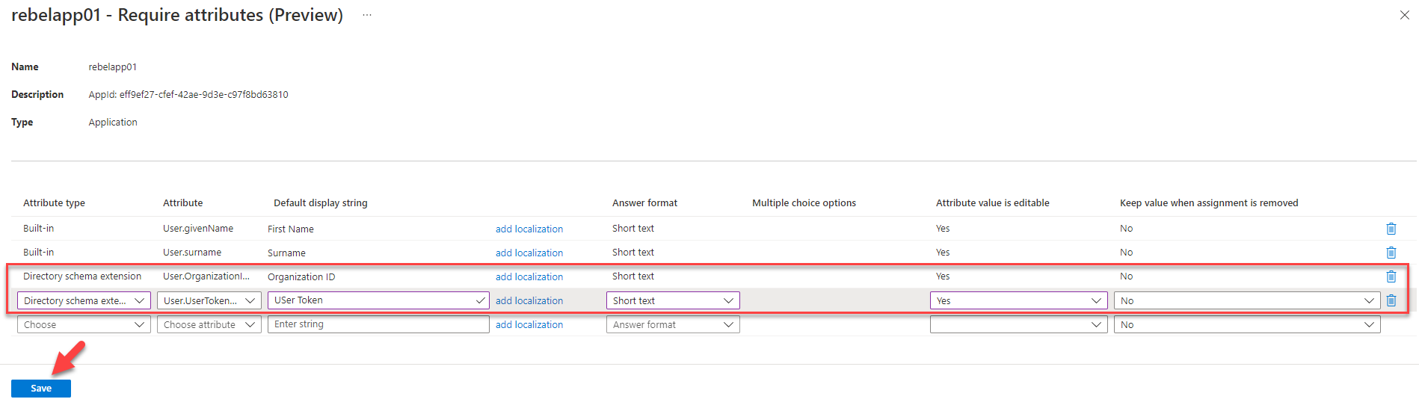1419x405 pixels.
Task: Save the required attributes
Action: 41,389
